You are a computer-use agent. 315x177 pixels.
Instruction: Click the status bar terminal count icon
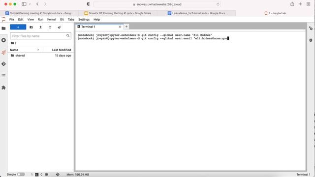point(37,175)
